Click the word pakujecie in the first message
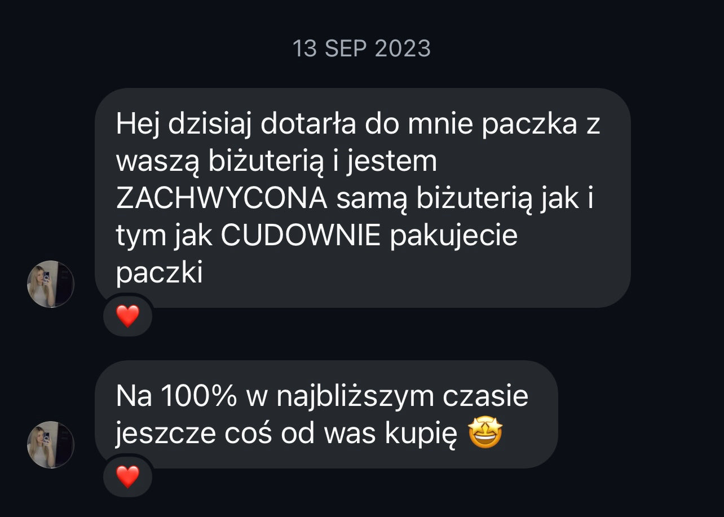Screen dimensions: 724x517 [x=453, y=237]
